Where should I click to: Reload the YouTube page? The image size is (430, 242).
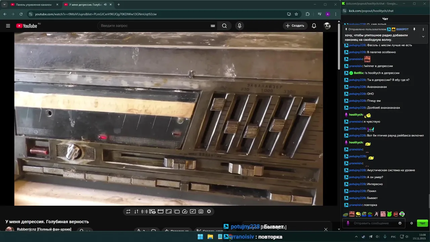click(21, 14)
